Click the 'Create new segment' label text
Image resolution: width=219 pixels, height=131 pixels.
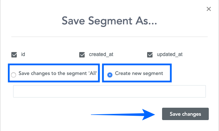coord(139,74)
